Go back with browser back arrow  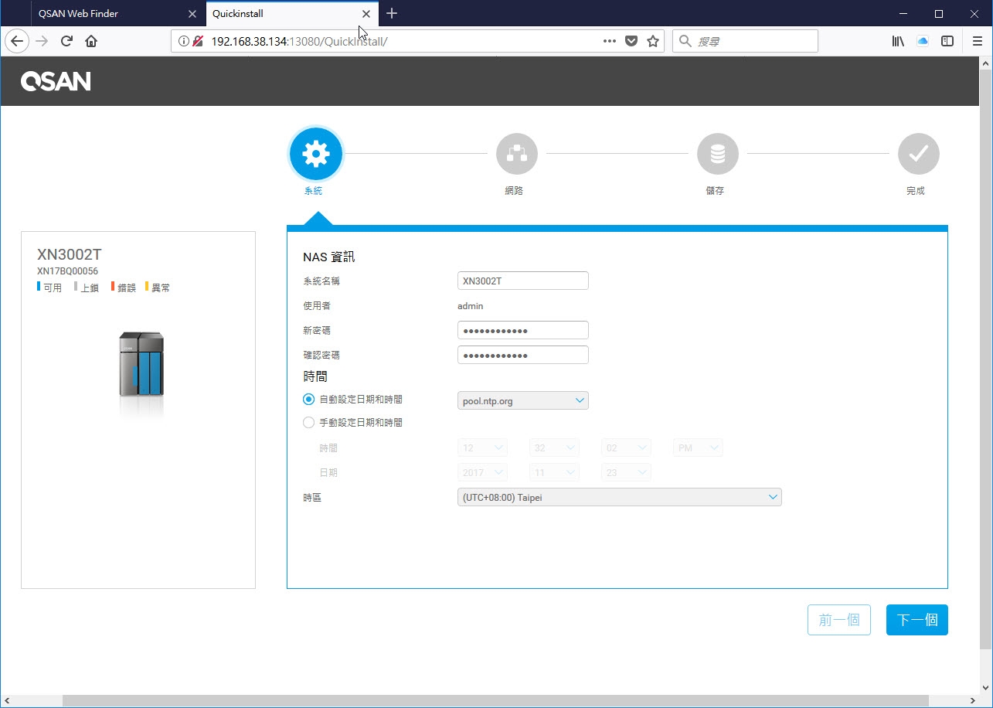pos(17,41)
